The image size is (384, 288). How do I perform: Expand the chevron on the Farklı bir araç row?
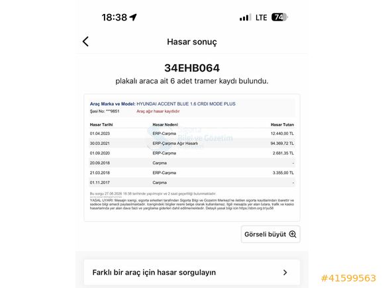pos(285,272)
